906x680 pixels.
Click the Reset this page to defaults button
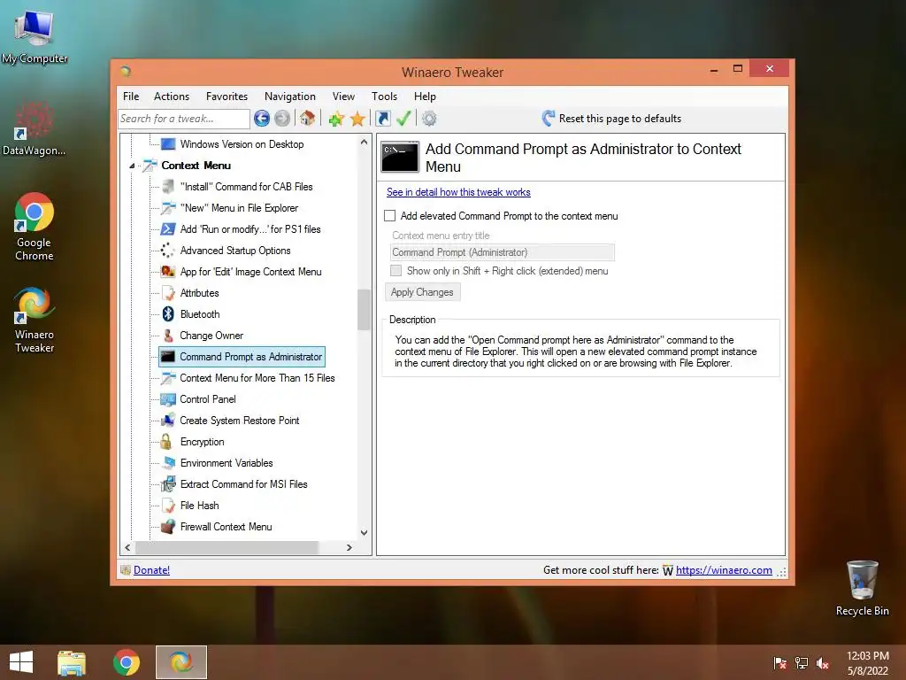(x=612, y=119)
